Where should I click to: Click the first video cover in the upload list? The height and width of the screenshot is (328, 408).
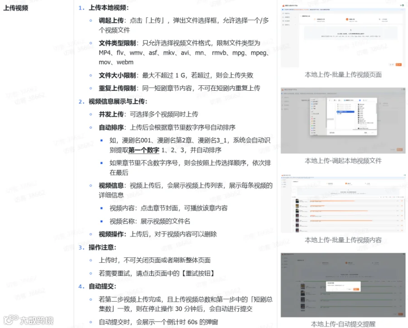pyautogui.click(x=297, y=201)
